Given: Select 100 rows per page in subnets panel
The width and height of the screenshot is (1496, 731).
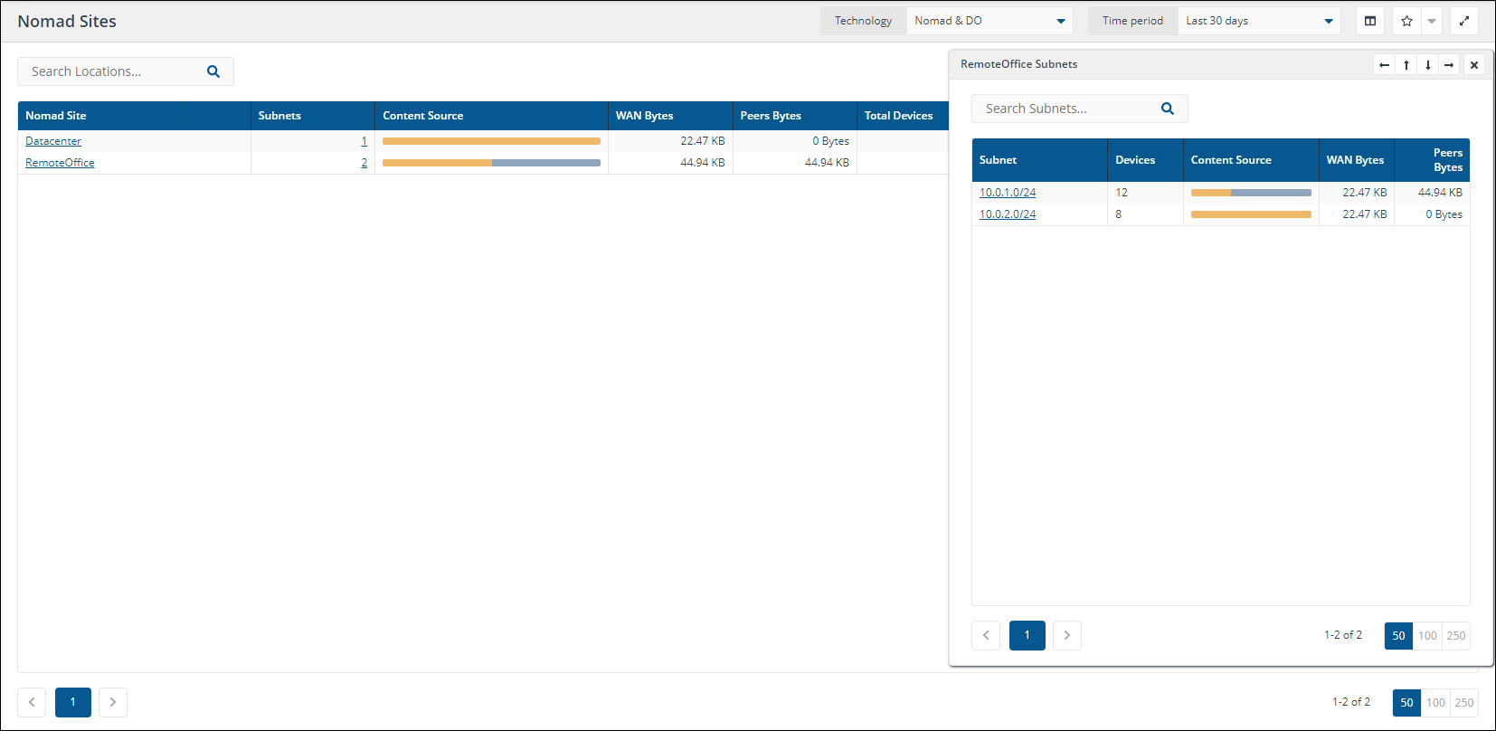Looking at the screenshot, I should [x=1427, y=635].
